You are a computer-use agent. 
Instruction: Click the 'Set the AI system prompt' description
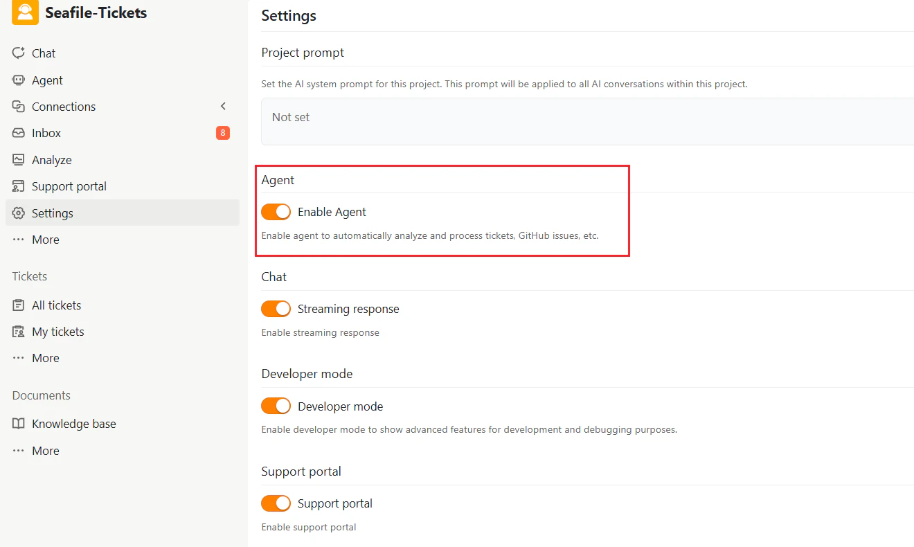click(504, 84)
